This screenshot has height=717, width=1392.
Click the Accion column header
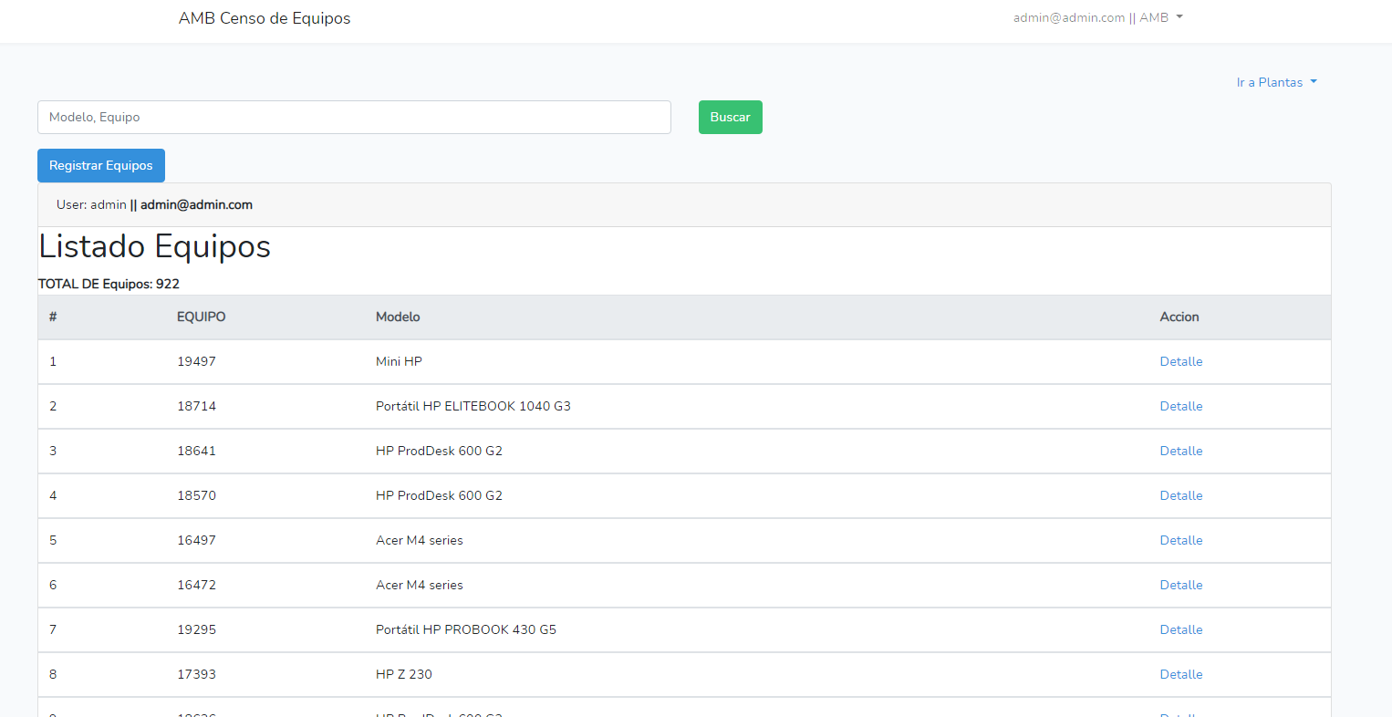pyautogui.click(x=1179, y=317)
